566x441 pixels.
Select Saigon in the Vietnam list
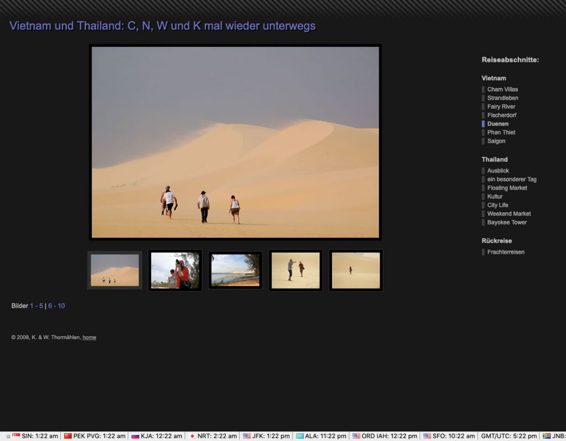(x=496, y=141)
